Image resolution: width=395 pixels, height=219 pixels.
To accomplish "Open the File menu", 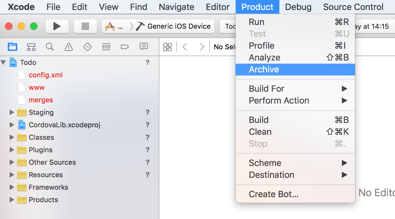I will pyautogui.click(x=53, y=7).
